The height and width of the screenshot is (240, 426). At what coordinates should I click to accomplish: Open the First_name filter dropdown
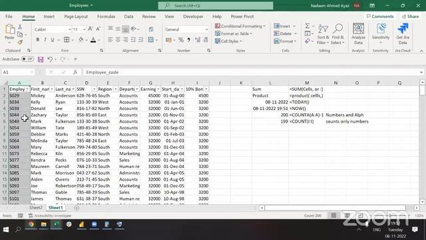(x=52, y=89)
